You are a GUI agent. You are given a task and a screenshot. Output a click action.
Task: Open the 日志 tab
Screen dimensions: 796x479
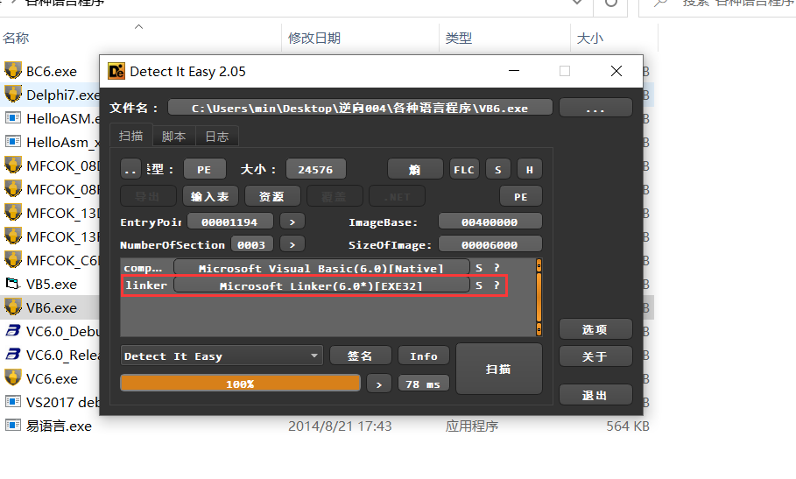click(x=217, y=137)
